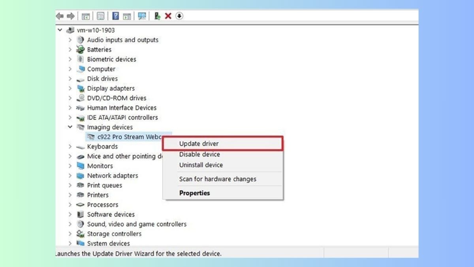
Task: Select the Computer category label
Action: pyautogui.click(x=101, y=69)
